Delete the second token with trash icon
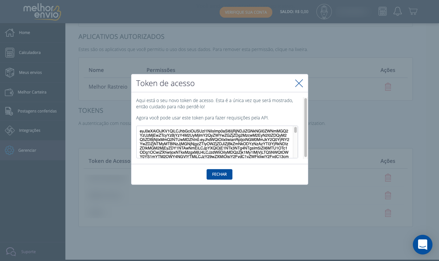The height and width of the screenshot is (261, 439). coord(388,196)
